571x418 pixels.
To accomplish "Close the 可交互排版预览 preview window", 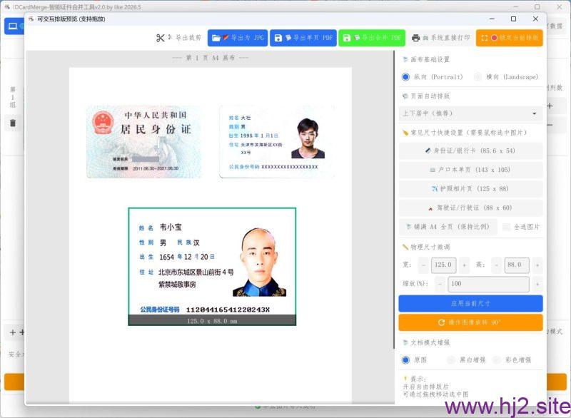I will (x=535, y=19).
